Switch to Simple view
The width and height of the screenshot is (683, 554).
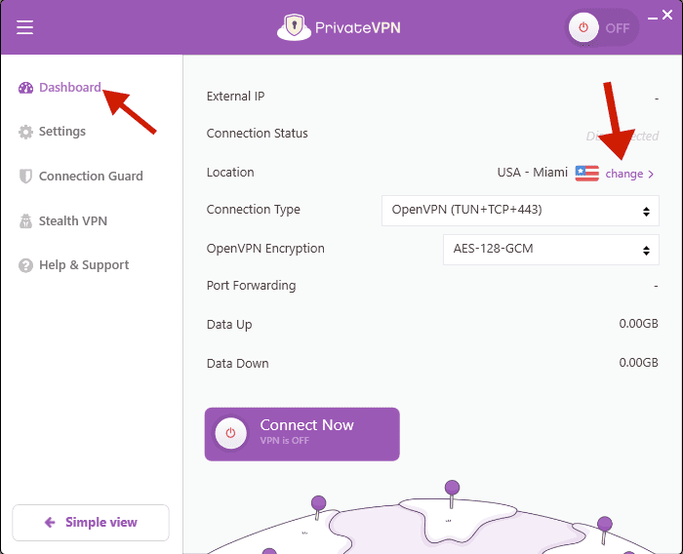pos(91,523)
